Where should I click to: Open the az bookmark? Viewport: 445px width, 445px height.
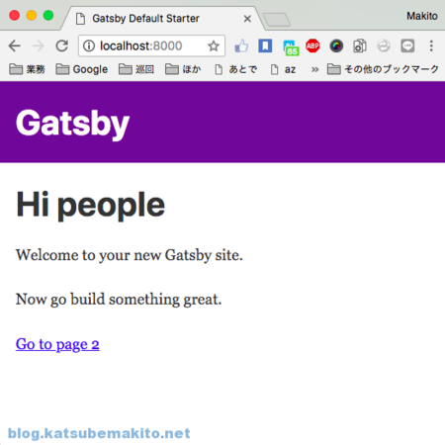tap(284, 69)
